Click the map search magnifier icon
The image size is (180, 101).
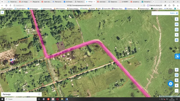tap(177, 80)
